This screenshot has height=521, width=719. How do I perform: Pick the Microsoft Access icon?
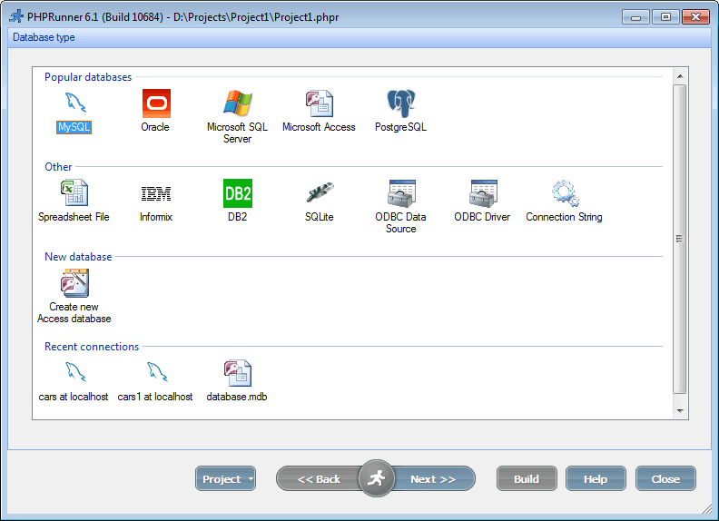[320, 103]
